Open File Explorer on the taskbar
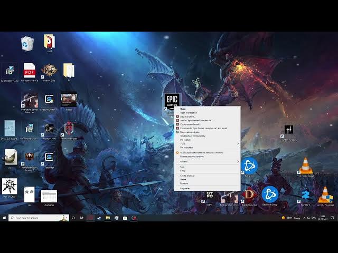The width and height of the screenshot is (338, 253). 108,218
